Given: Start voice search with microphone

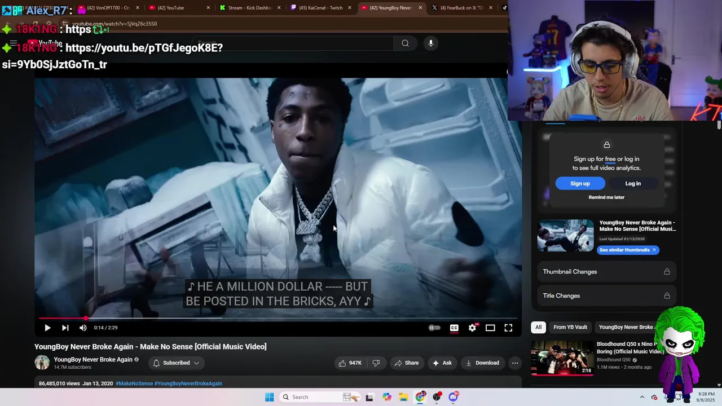Looking at the screenshot, I should coord(430,43).
